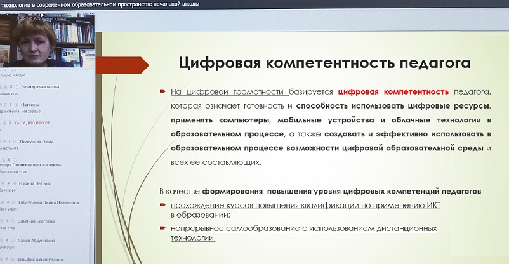Click the webinar title text in top bar

tap(100, 4)
